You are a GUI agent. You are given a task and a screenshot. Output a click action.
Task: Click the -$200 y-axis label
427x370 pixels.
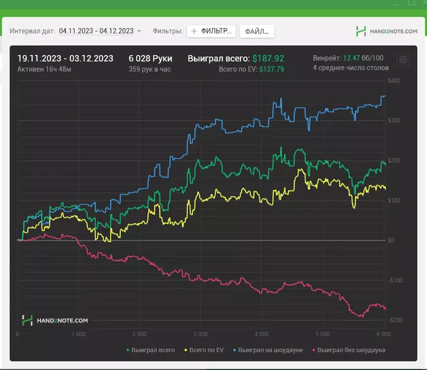pyautogui.click(x=395, y=320)
